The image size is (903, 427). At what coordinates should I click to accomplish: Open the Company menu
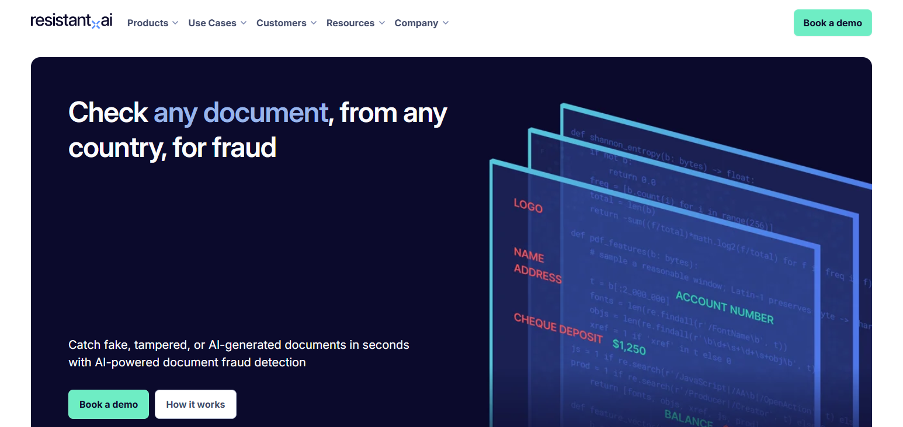point(422,23)
